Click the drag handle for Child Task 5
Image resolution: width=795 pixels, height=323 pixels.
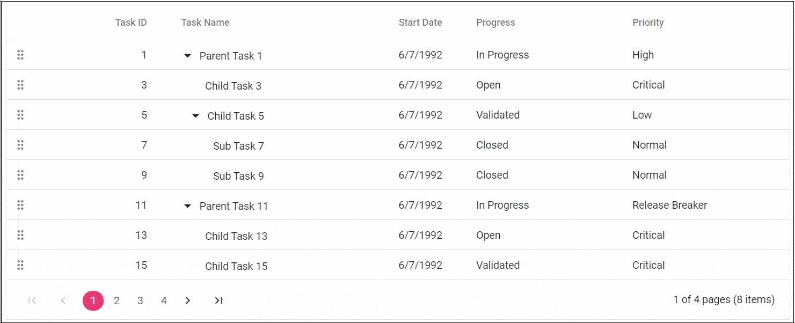click(x=20, y=115)
